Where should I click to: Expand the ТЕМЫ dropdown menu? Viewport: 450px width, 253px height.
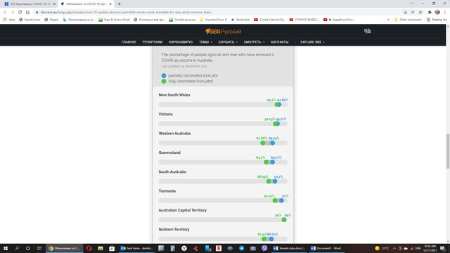[205, 42]
